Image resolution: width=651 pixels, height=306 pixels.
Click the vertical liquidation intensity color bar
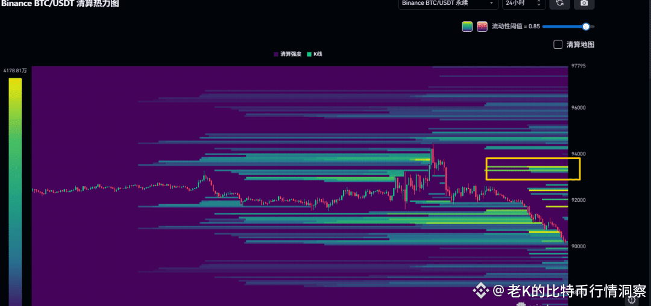(15, 192)
